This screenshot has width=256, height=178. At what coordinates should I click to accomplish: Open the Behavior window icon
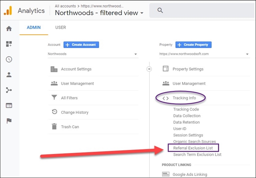9,105
